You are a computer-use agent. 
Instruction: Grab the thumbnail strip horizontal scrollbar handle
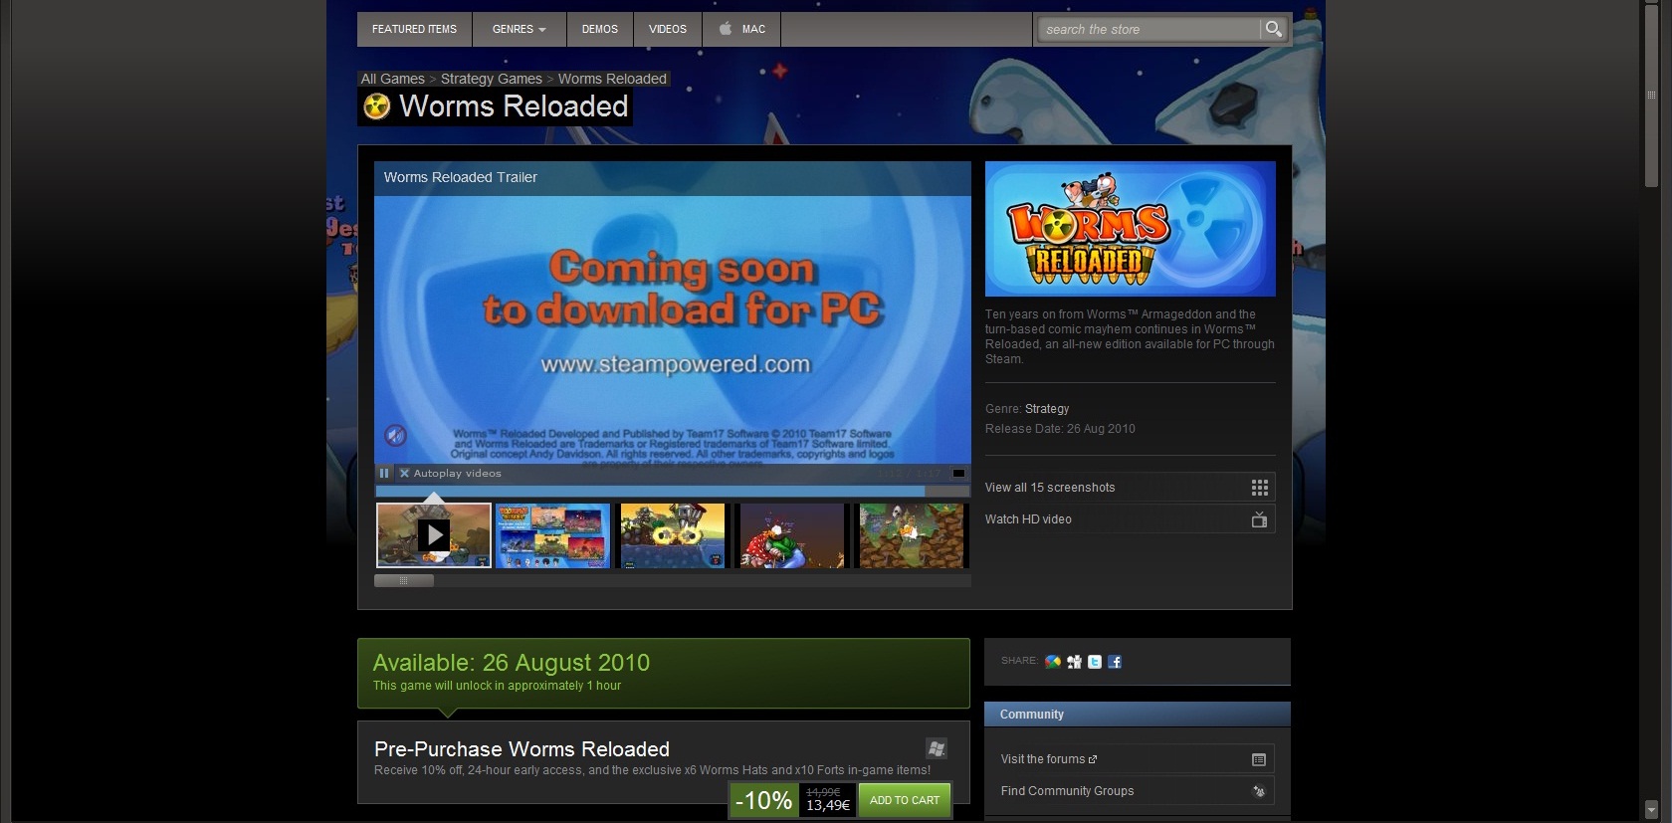click(404, 580)
